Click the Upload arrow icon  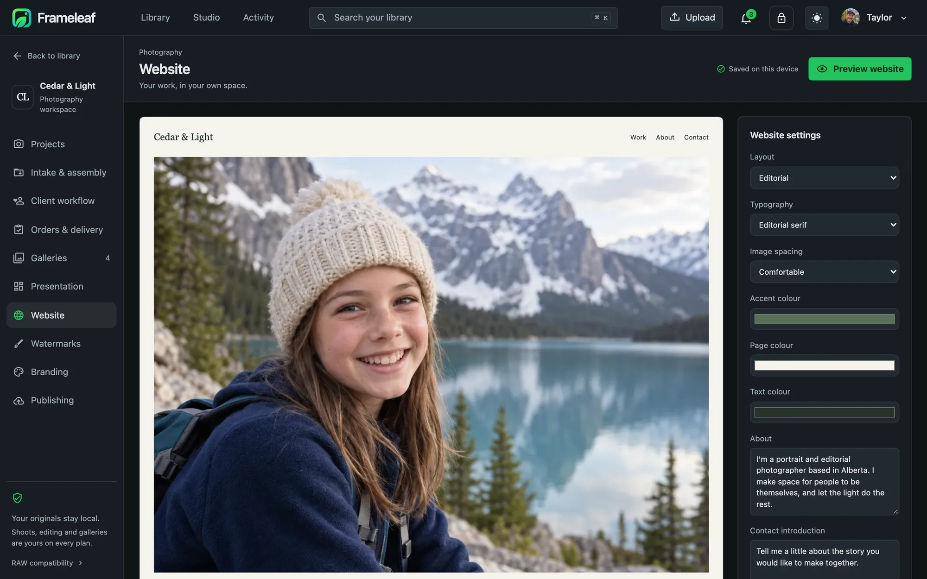(x=675, y=17)
